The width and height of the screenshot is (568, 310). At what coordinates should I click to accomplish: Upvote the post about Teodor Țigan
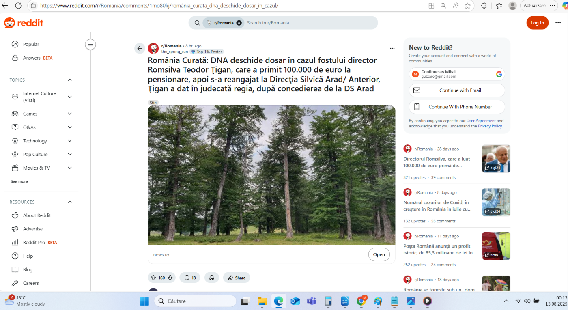coord(154,278)
